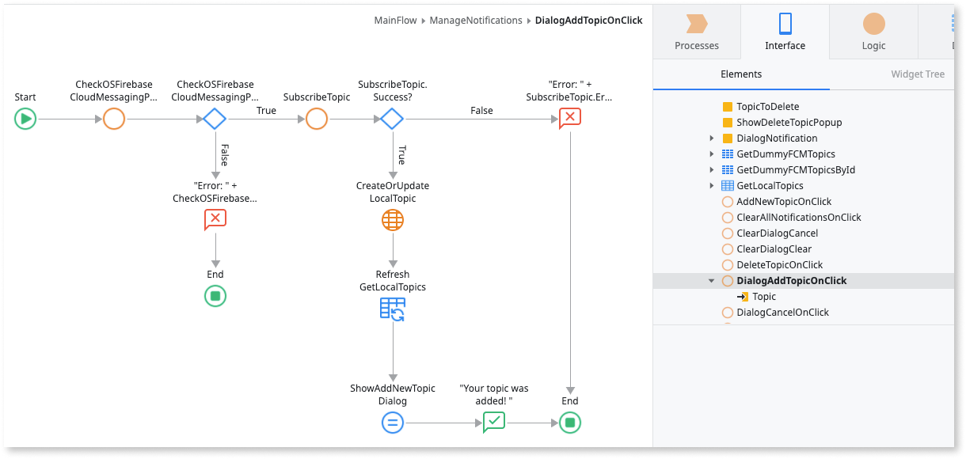Expand the DialogNotification tree item
Screen dimensions: 966x459
click(713, 138)
